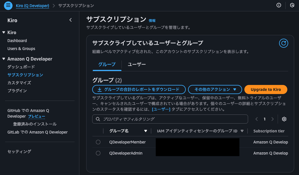The width and height of the screenshot is (299, 175).
Task: Switch to the グループ tab
Action: coord(107,64)
